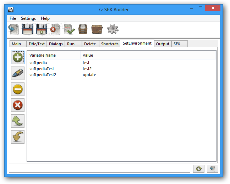Viewport: 230px width, 184px height.
Task: Move variable down with yellow arrow
Action: (18, 137)
